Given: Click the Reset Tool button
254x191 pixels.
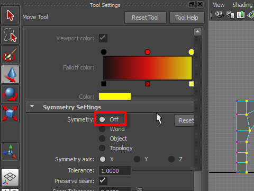Looking at the screenshot, I should pos(146,18).
